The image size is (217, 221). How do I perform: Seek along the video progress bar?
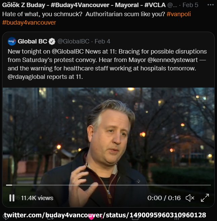pyautogui.click(x=108, y=185)
